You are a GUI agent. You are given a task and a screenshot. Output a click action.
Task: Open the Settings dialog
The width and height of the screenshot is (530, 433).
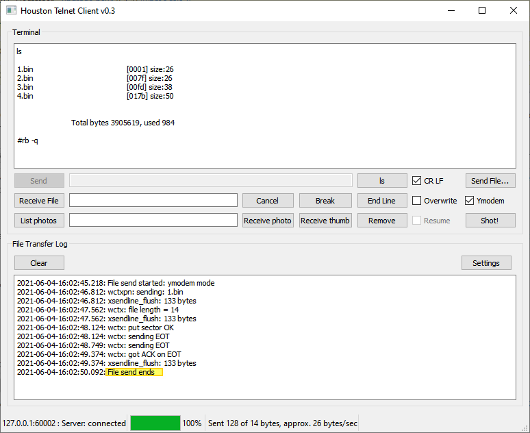pyautogui.click(x=490, y=263)
